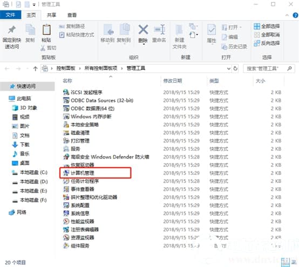
Task: Click the 搜索"管理工具" search box
Action: [269, 69]
